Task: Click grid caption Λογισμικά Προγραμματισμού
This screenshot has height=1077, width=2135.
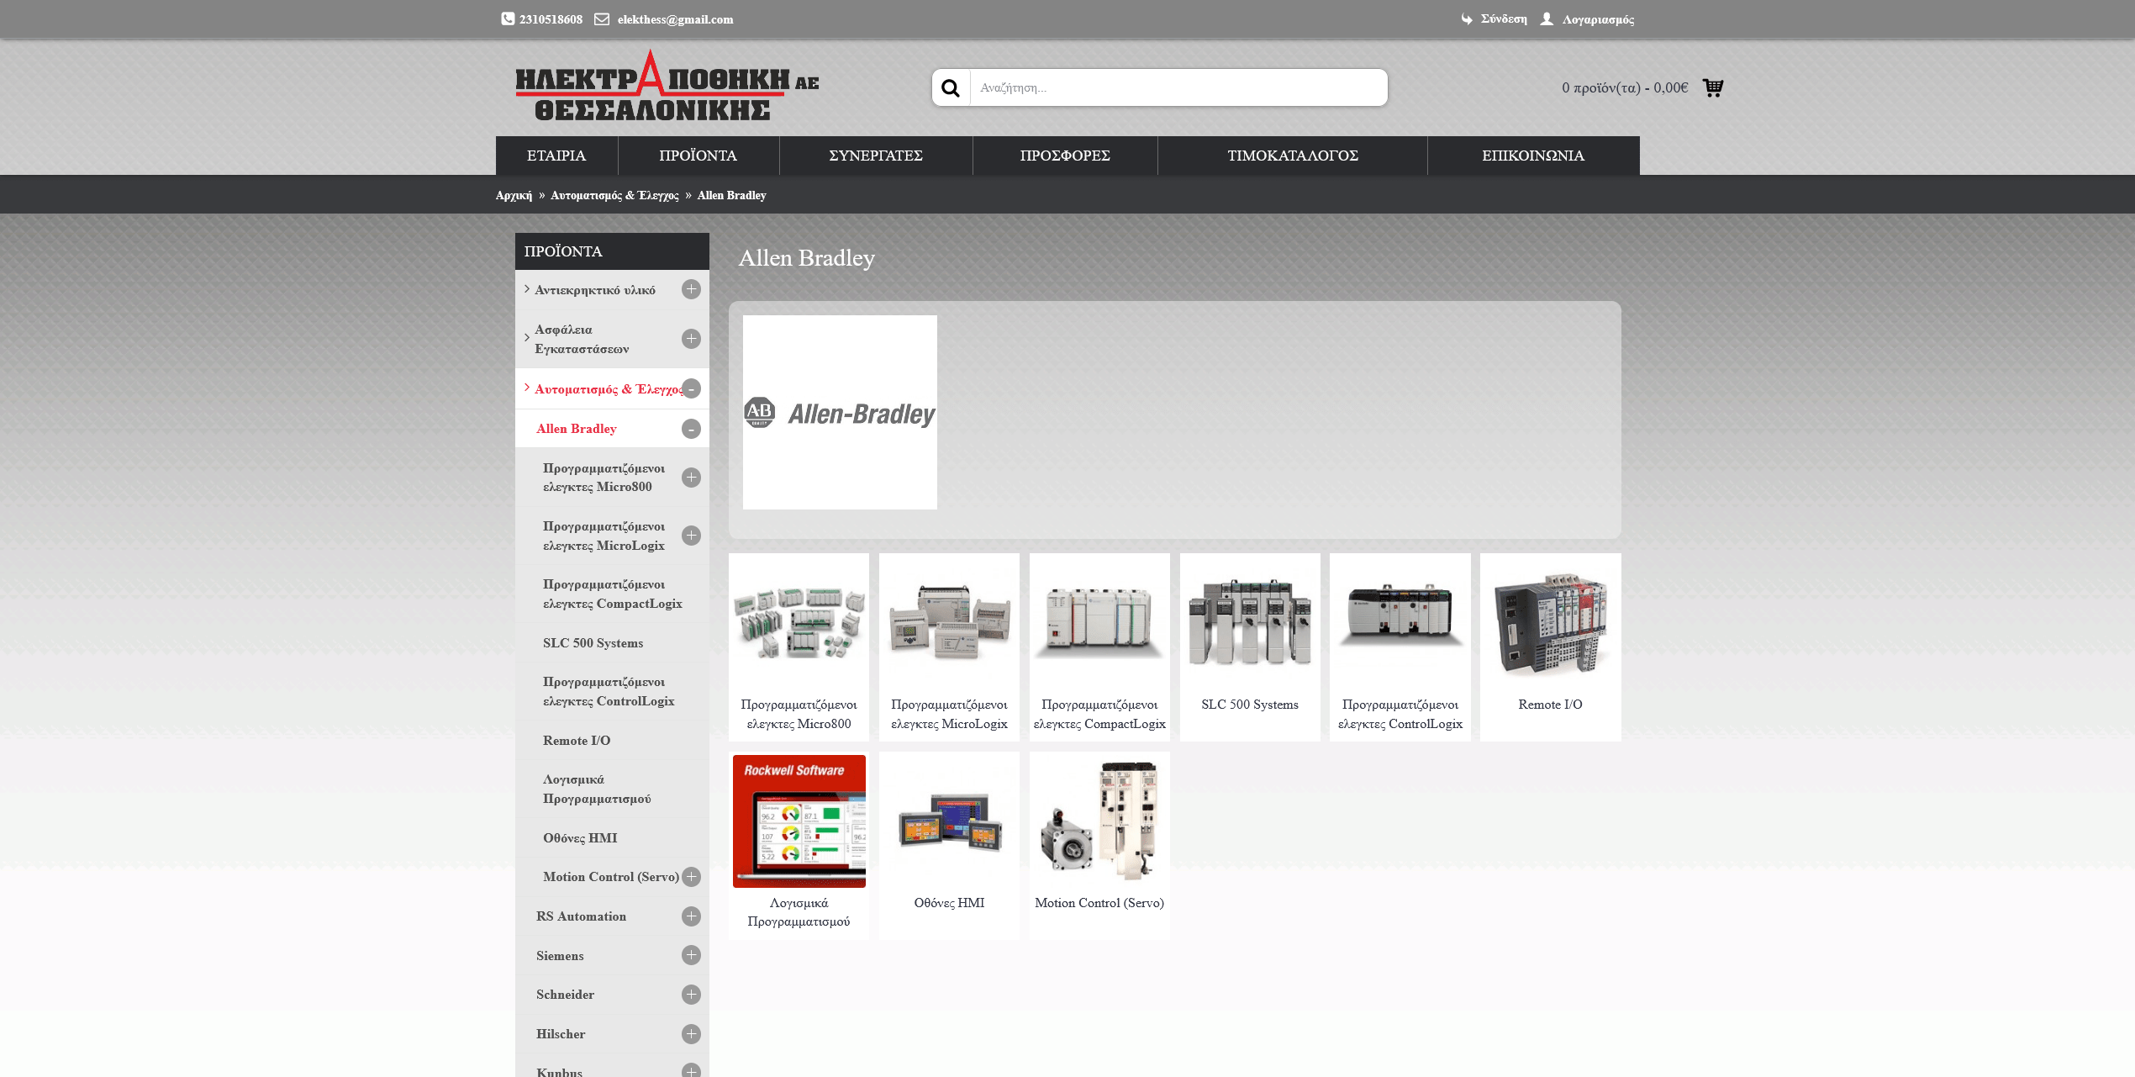Action: tap(799, 912)
